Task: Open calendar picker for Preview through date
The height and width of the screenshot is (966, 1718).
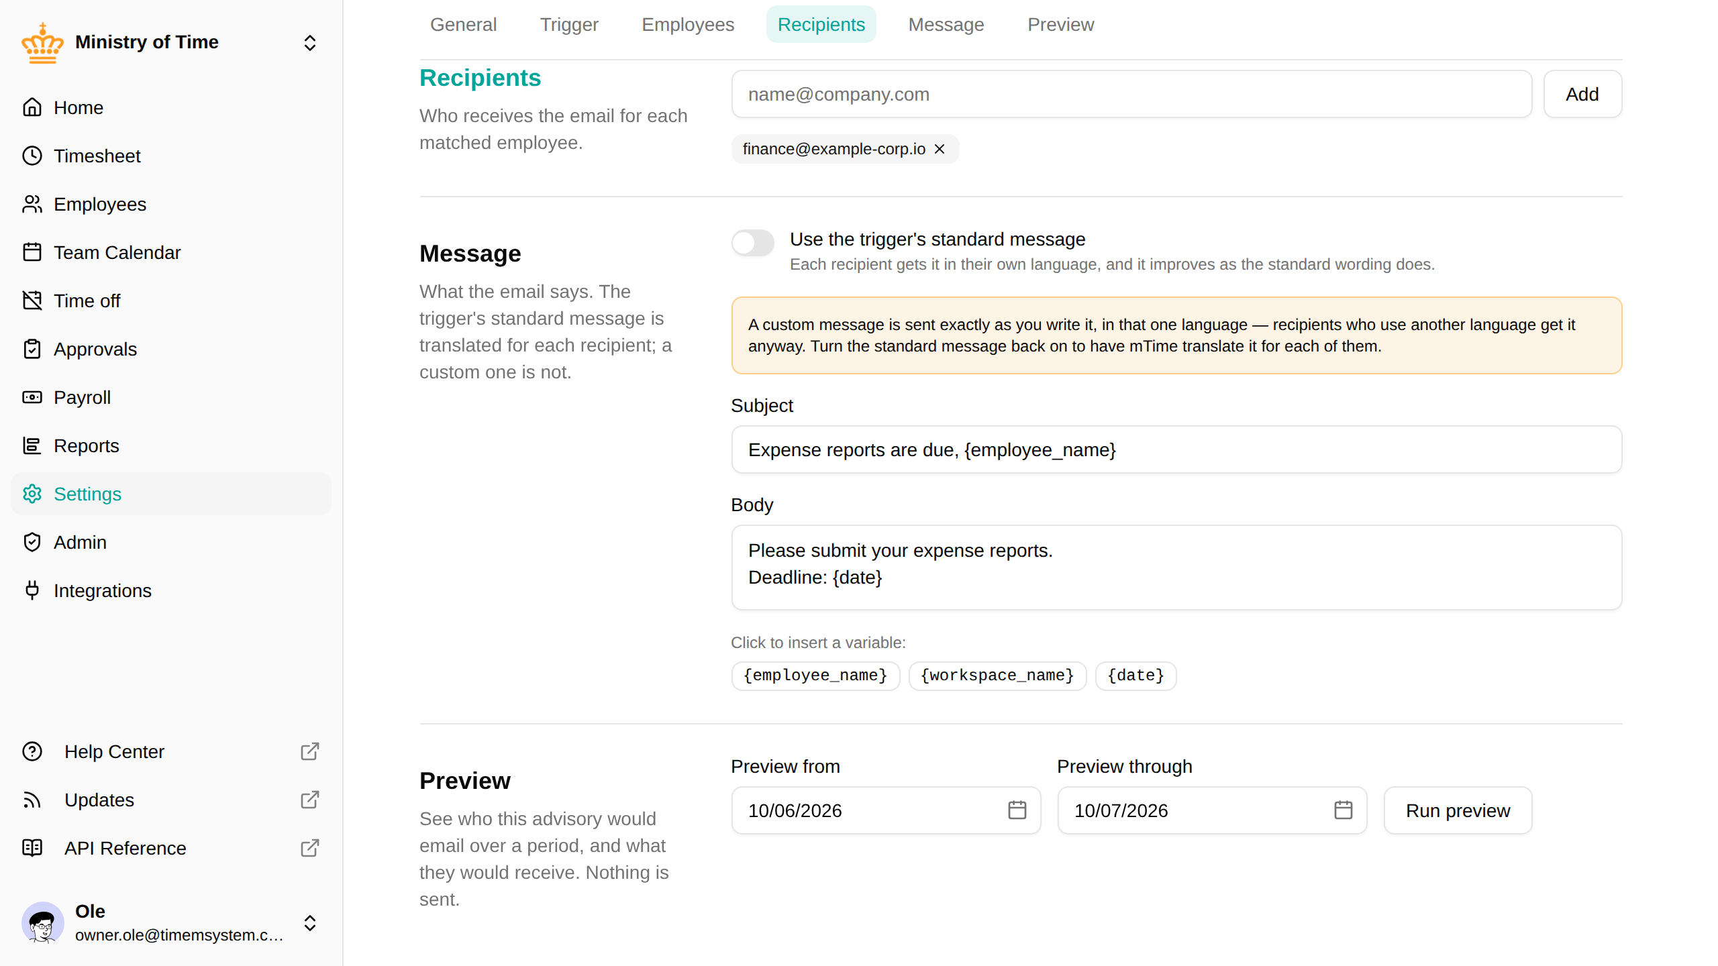Action: [1344, 810]
